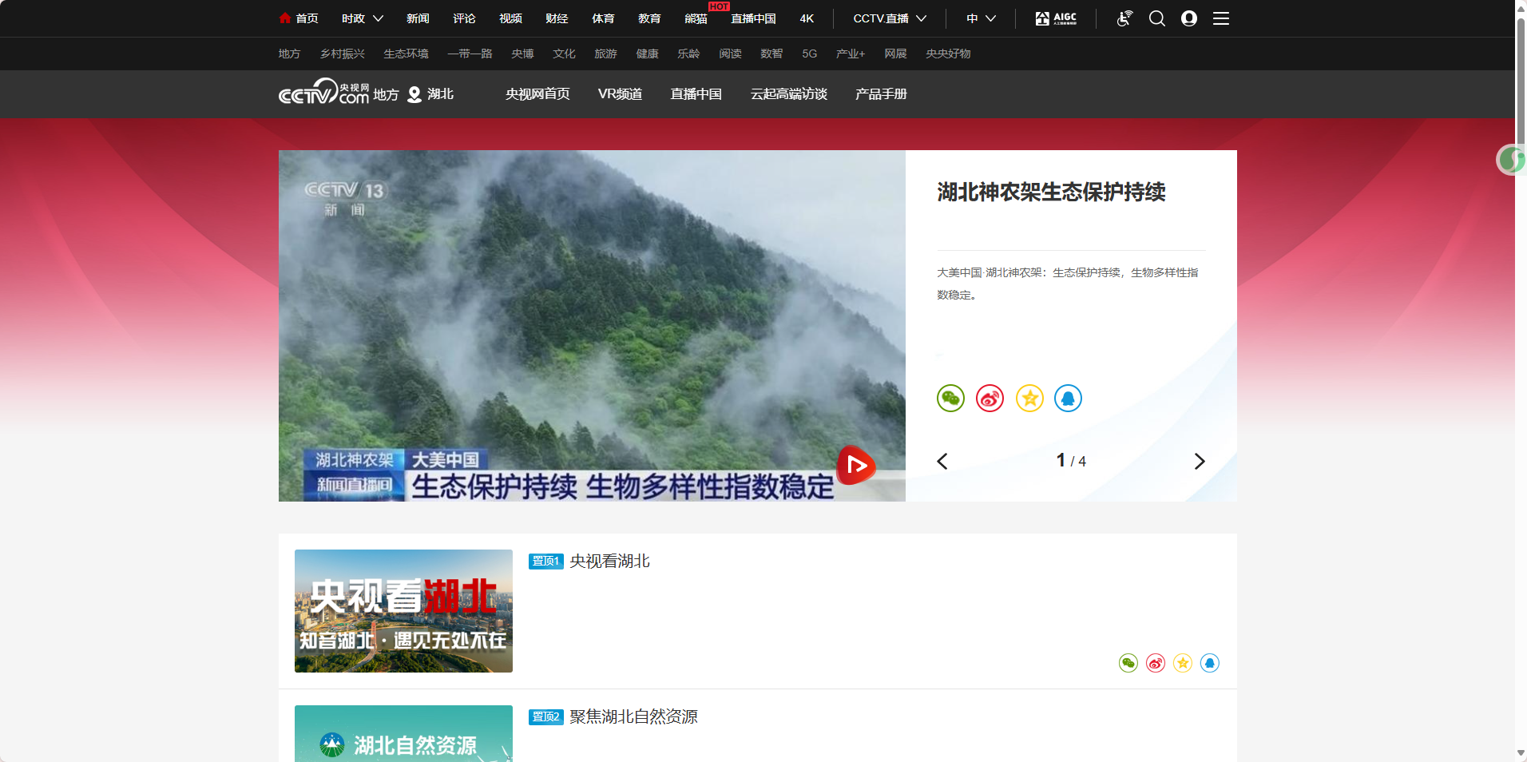Screen dimensions: 1527x762
Task: Go to 央博 sub-navigation link
Action: click(x=522, y=54)
